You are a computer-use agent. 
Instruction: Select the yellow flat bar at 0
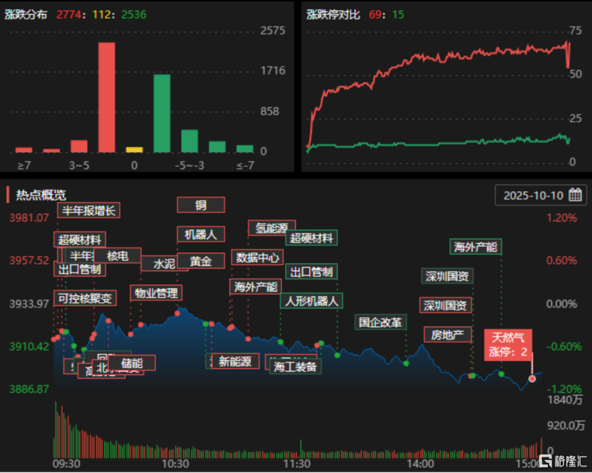134,150
